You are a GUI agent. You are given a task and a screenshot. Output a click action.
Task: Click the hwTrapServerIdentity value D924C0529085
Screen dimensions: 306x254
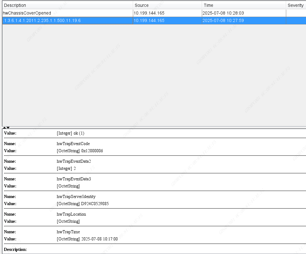83,204
